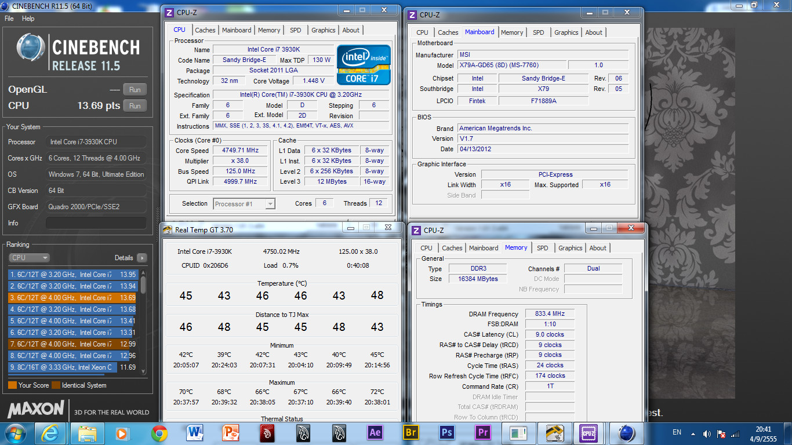The width and height of the screenshot is (792, 445).
Task: Open PowerPoint from the taskbar
Action: (231, 433)
